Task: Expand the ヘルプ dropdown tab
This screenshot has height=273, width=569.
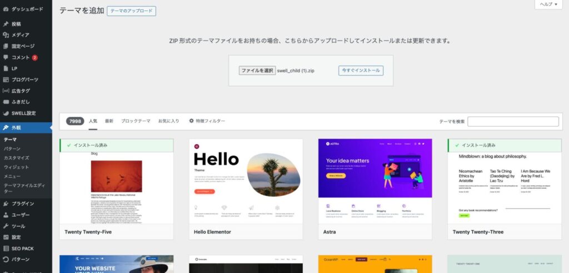Action: point(548,4)
